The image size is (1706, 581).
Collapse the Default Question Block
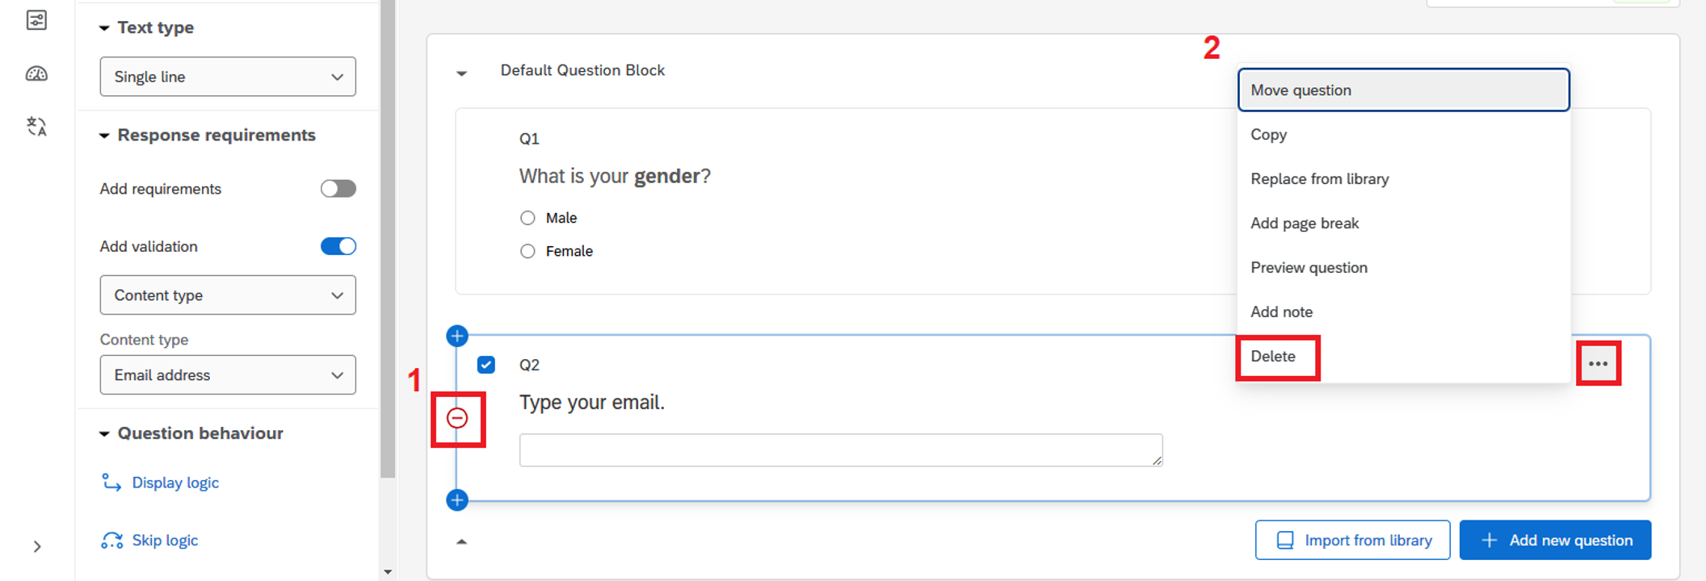(462, 73)
